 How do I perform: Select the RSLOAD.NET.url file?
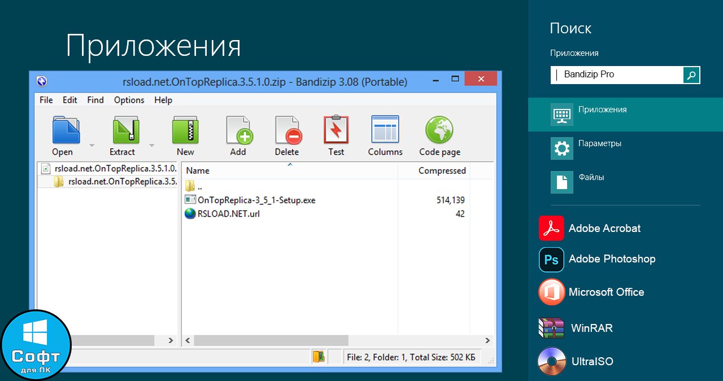pyautogui.click(x=223, y=214)
